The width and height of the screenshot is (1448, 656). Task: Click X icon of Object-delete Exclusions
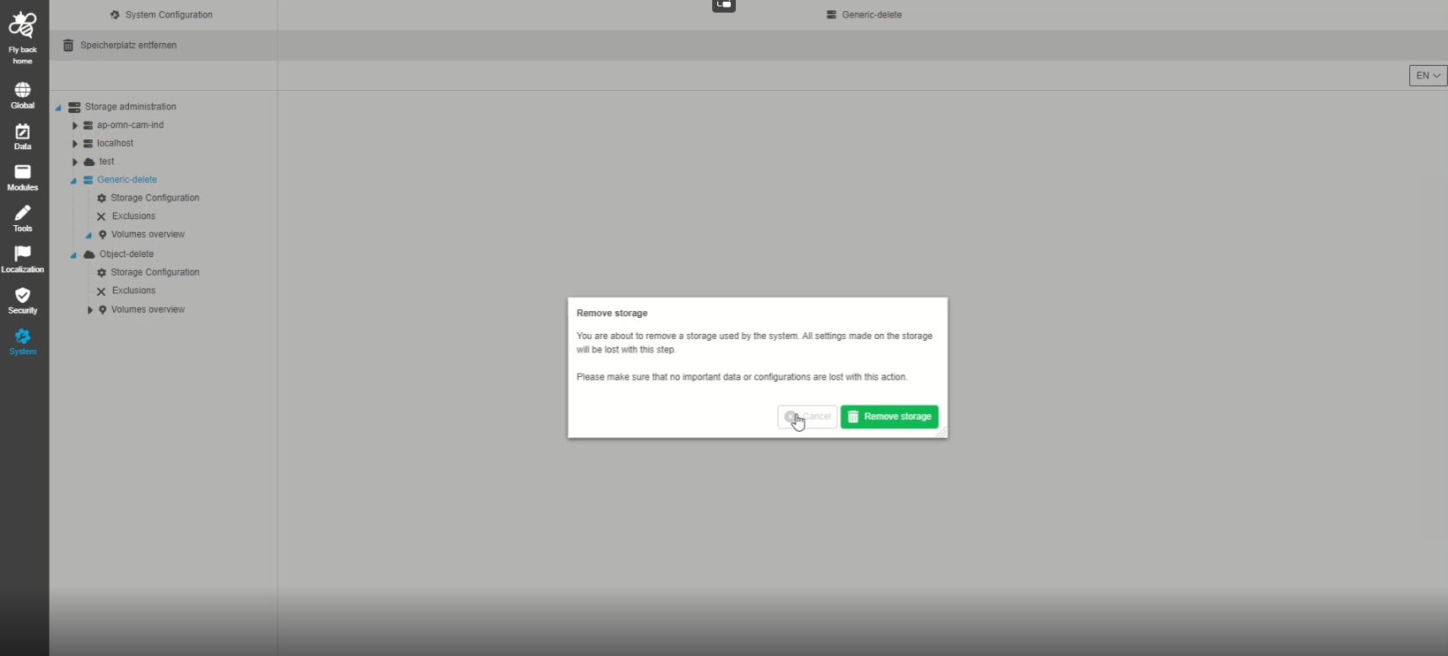coord(101,292)
